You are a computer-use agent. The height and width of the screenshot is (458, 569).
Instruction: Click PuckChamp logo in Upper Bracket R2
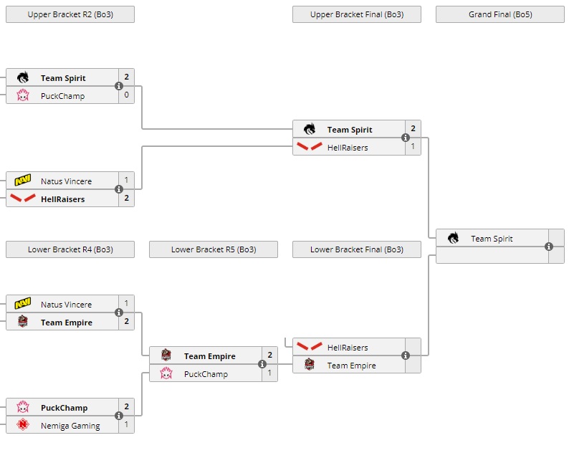[x=23, y=95]
